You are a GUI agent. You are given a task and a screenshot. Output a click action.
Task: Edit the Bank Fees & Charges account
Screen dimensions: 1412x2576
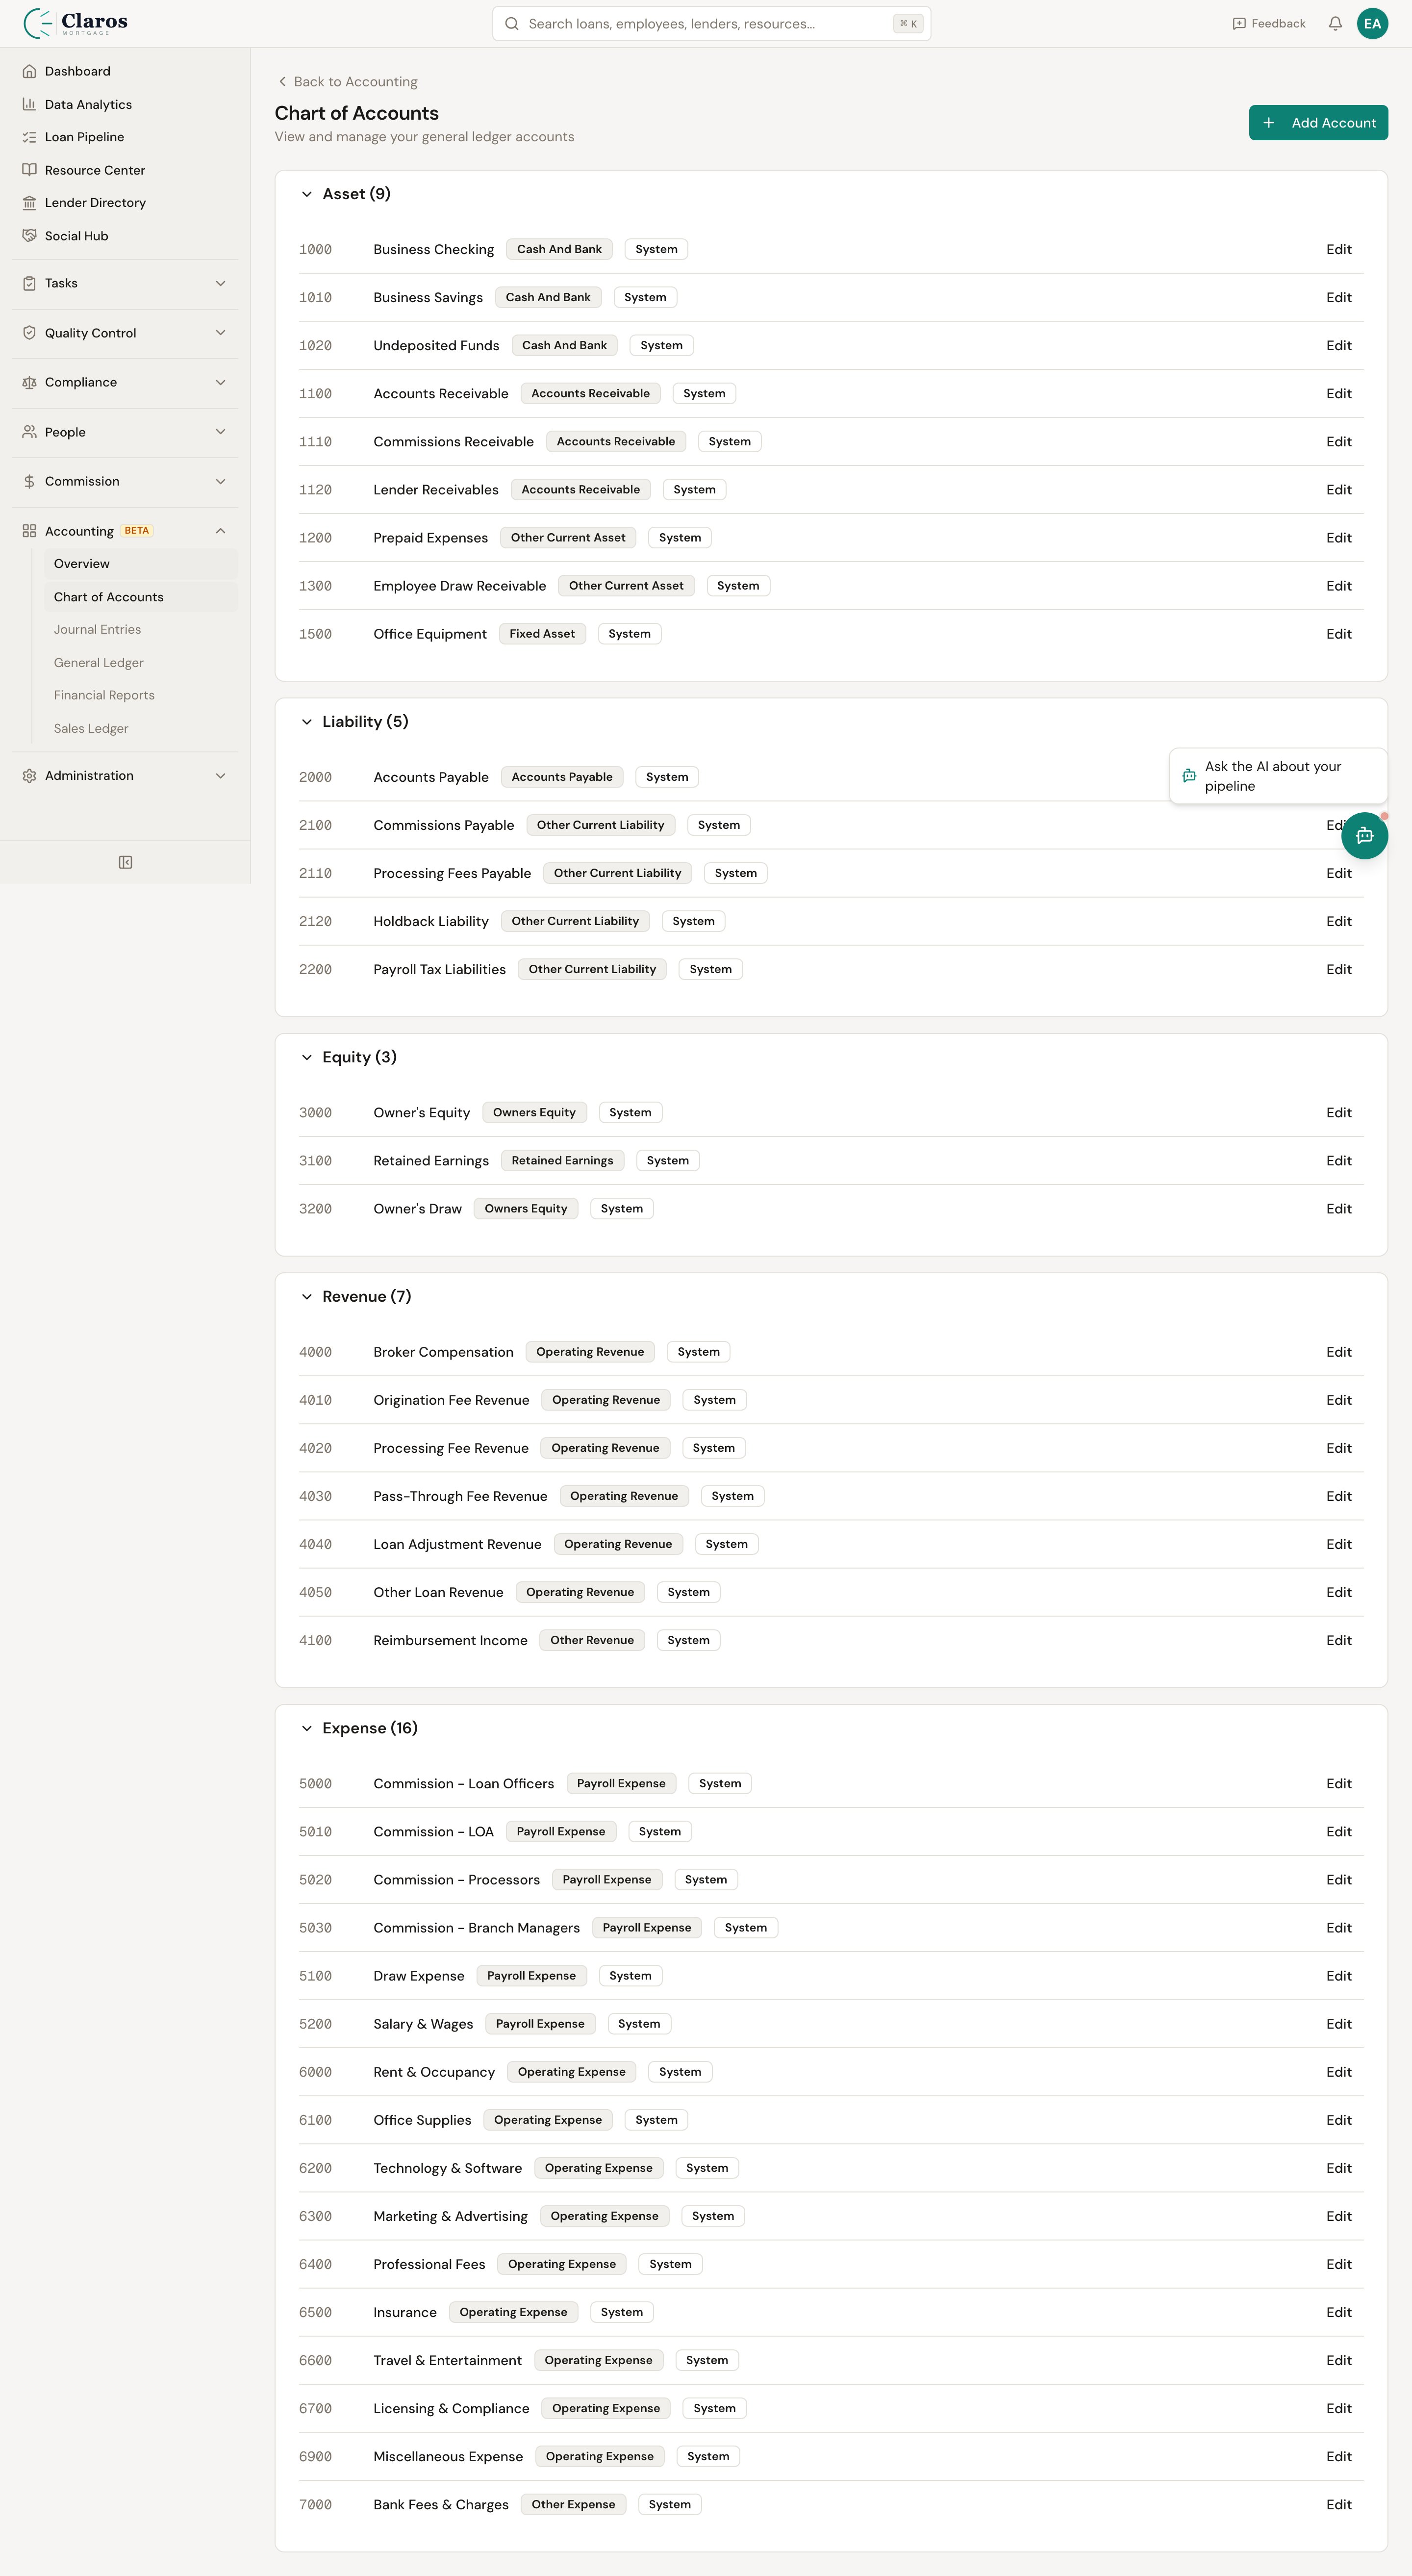(x=1338, y=2505)
